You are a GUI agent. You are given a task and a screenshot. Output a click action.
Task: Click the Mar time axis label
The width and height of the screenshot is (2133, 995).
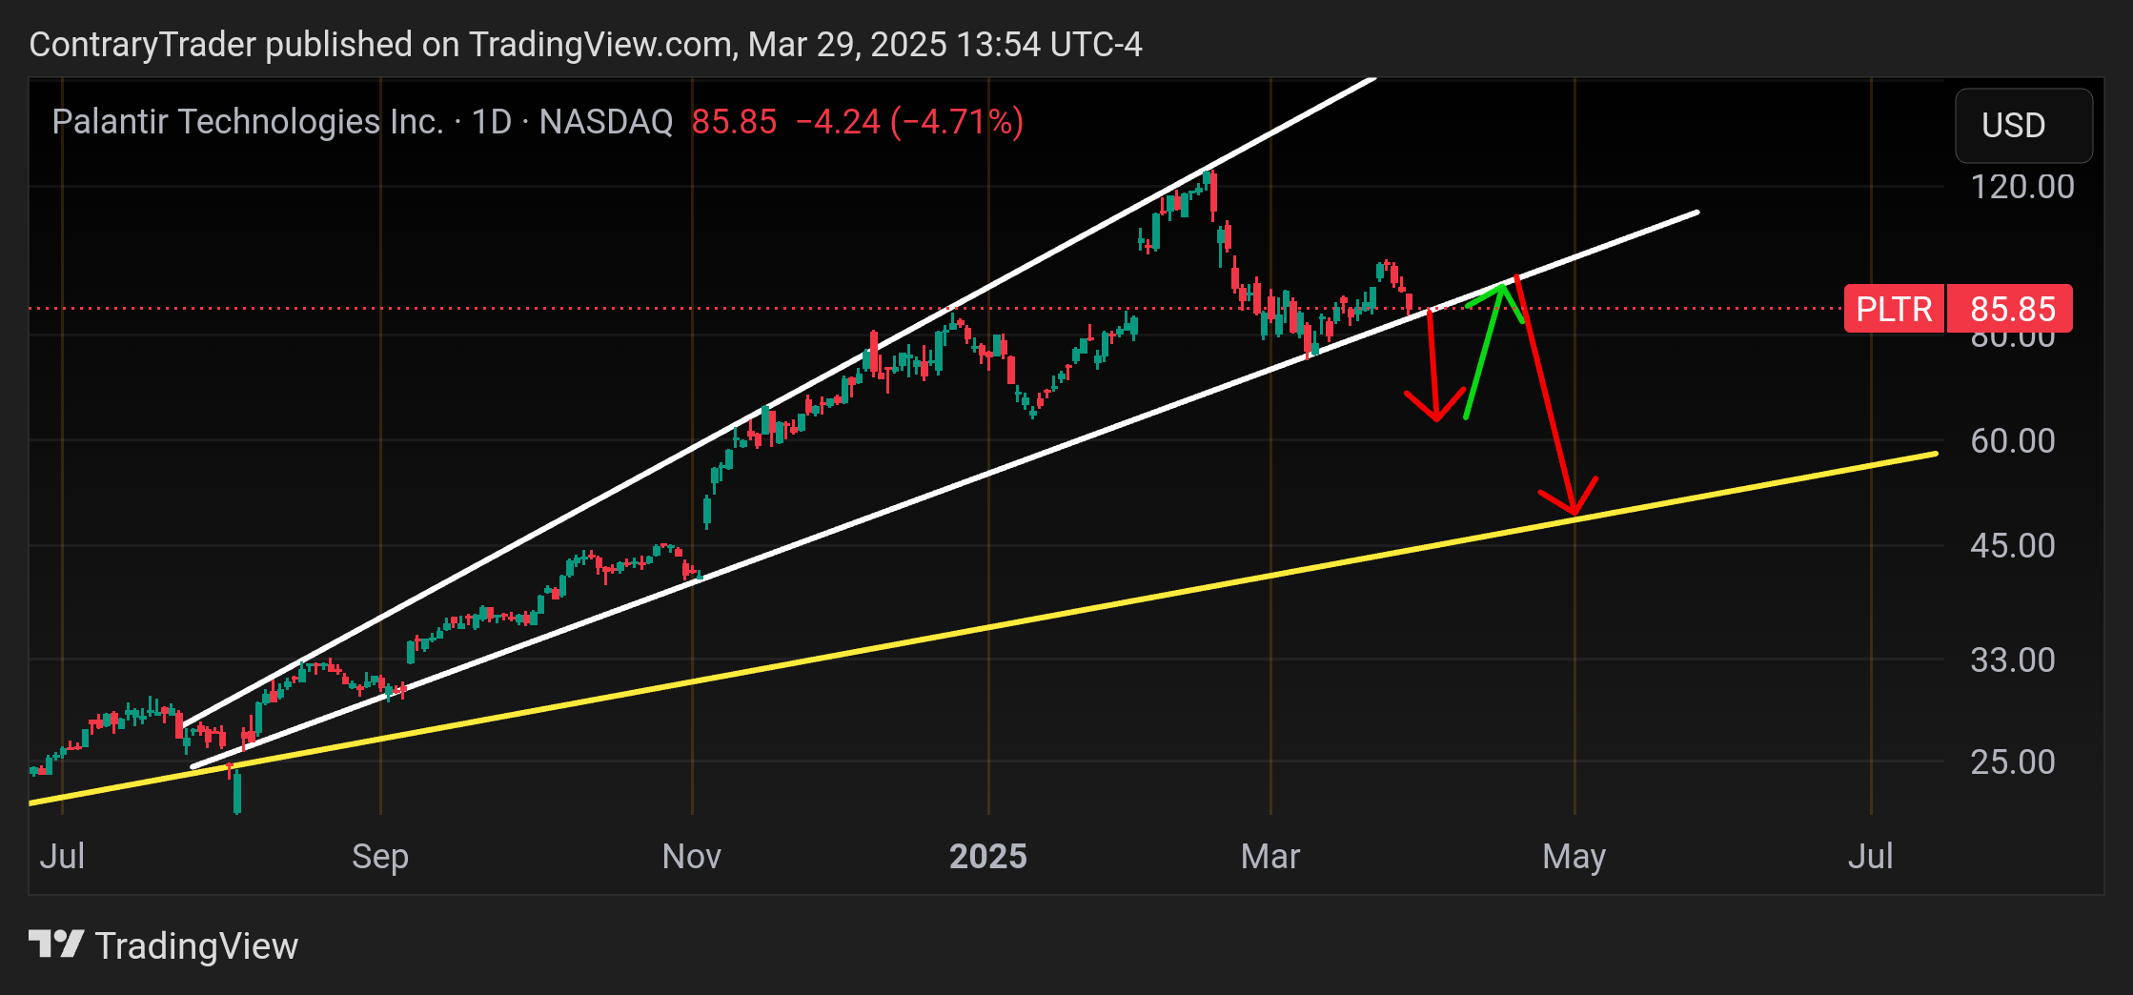(1270, 856)
